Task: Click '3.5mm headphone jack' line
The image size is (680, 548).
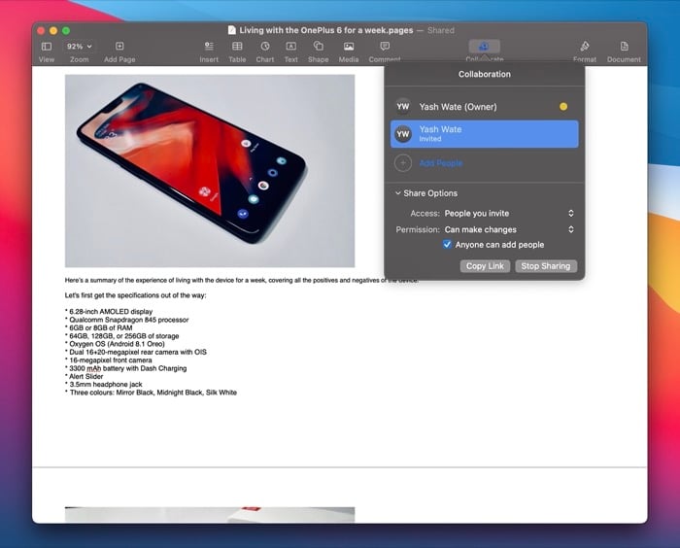Action: [x=106, y=385]
